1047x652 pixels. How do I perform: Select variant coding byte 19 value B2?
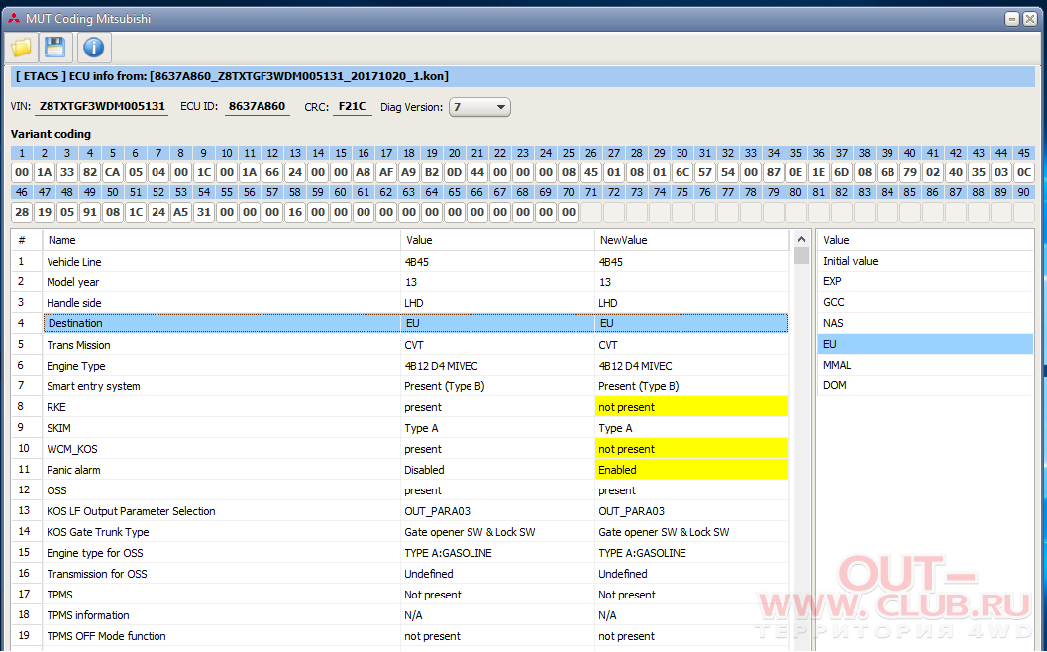pyautogui.click(x=431, y=173)
